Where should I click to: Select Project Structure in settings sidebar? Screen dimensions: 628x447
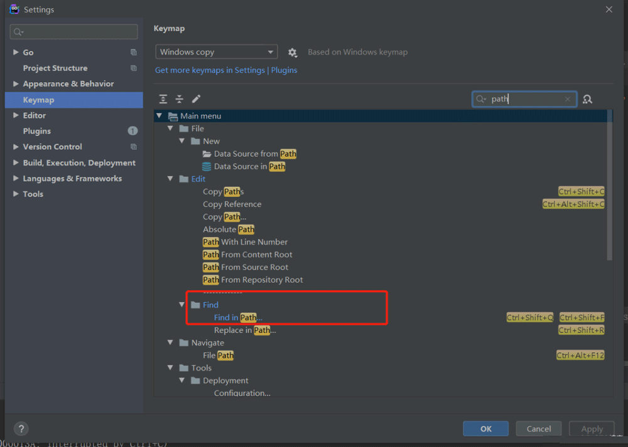tap(55, 68)
